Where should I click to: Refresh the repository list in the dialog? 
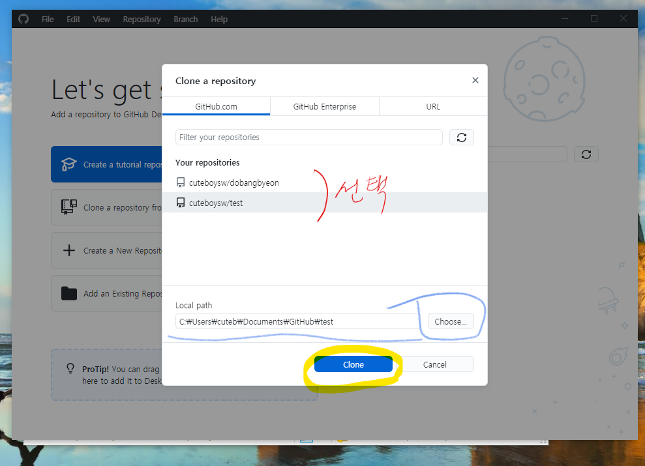(x=462, y=138)
